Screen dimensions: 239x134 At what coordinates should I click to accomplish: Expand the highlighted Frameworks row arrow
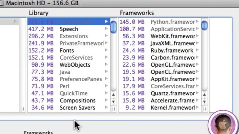click(106, 22)
